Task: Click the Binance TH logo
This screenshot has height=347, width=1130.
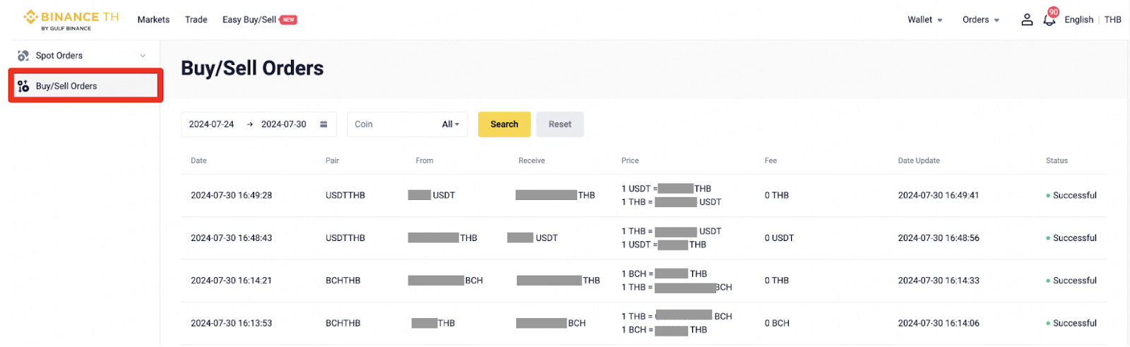Action: click(70, 19)
